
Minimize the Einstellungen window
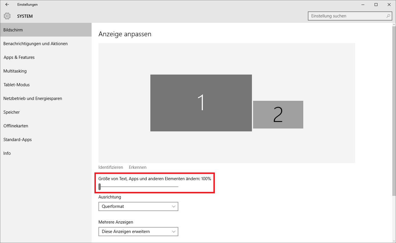coord(363,5)
